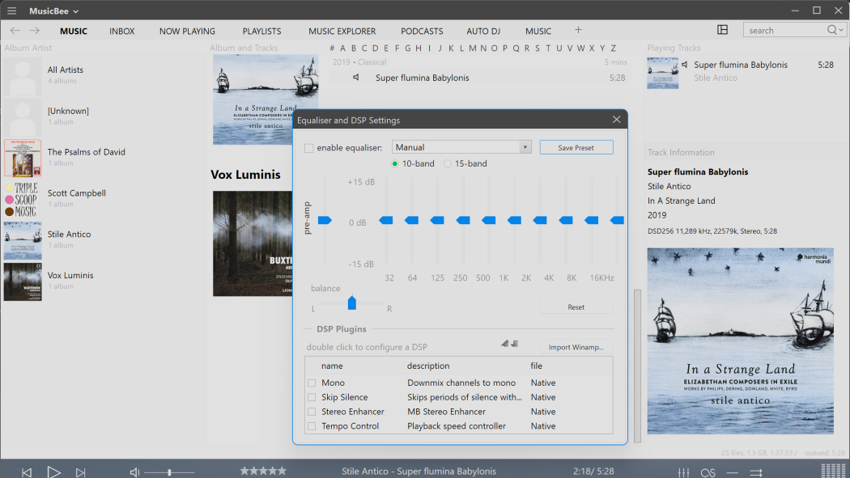Skip to the next track

pos(80,472)
